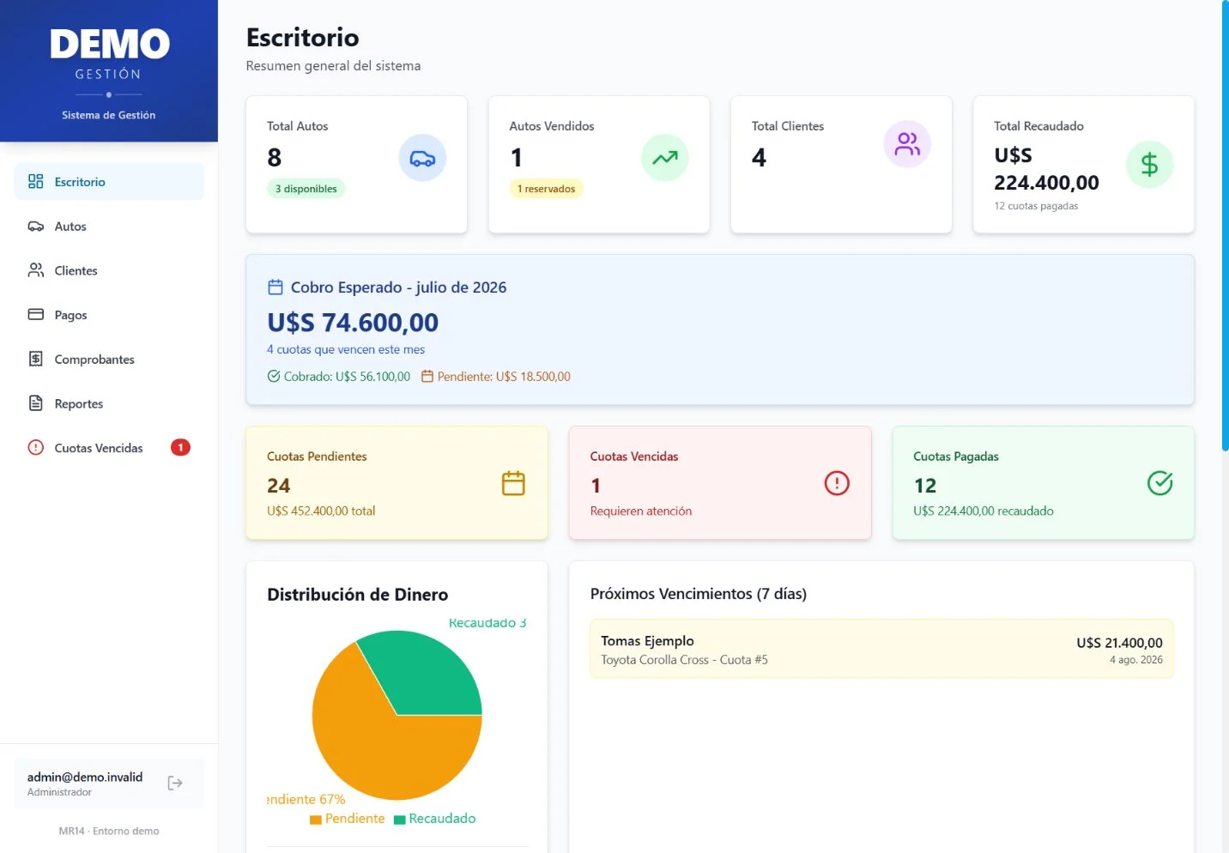The image size is (1229, 853).
Task: Click the red badge showing 1 in sidebar
Action: click(180, 447)
